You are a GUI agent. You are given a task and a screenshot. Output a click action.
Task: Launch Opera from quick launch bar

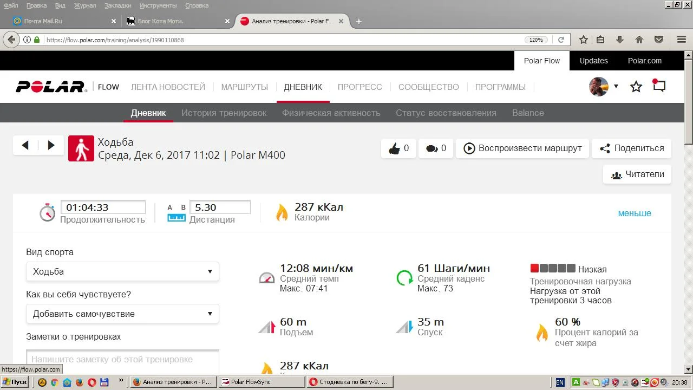92,382
